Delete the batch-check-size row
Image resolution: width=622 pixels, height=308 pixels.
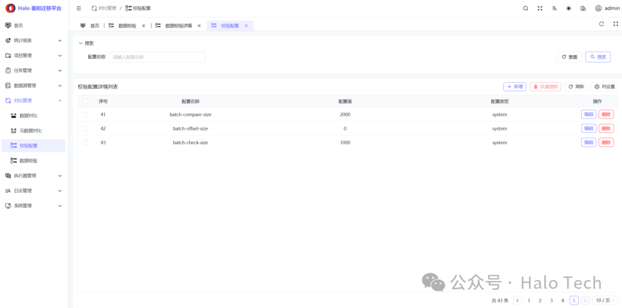click(606, 142)
